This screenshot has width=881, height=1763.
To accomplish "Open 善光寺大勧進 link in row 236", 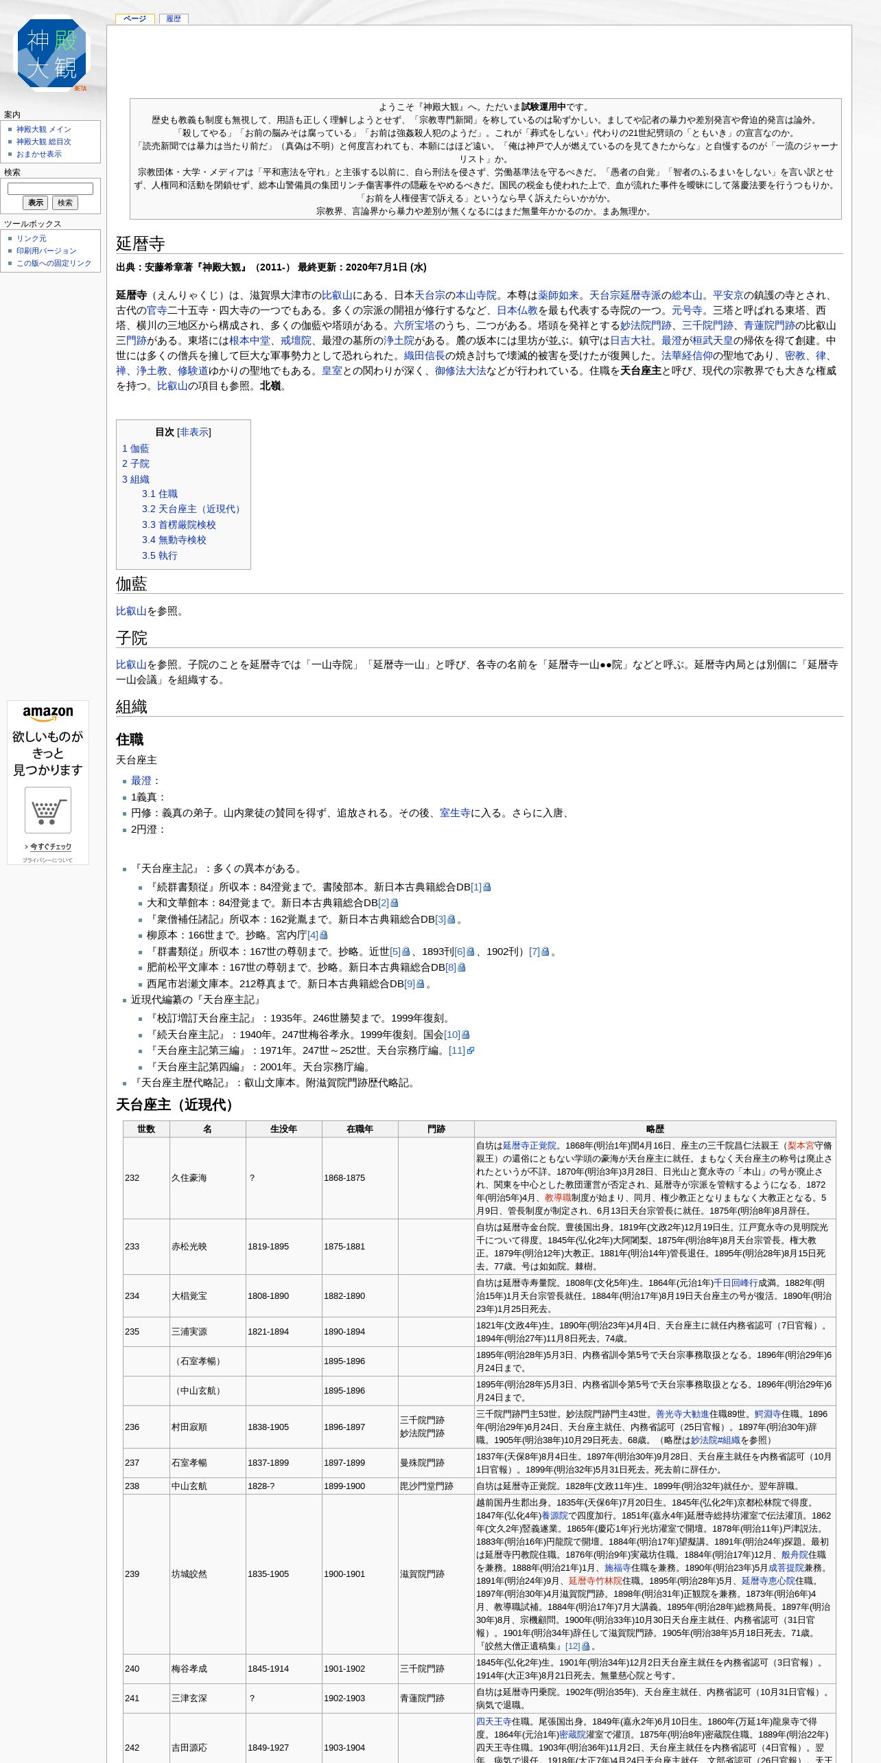I will (x=682, y=1414).
